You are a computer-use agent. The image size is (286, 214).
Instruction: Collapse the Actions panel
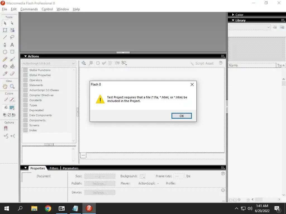(25, 56)
